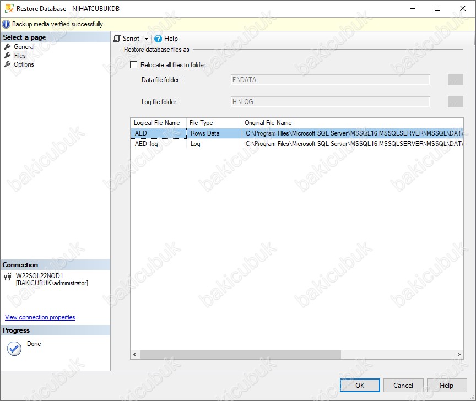Click the Log file folder field

[331, 102]
